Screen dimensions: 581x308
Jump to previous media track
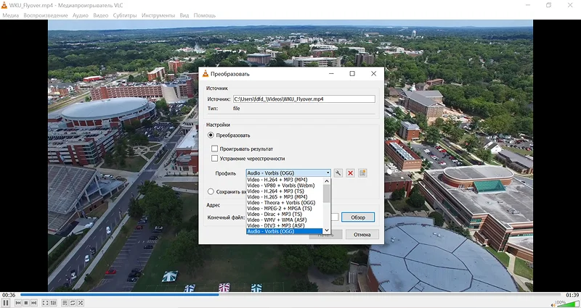click(18, 303)
